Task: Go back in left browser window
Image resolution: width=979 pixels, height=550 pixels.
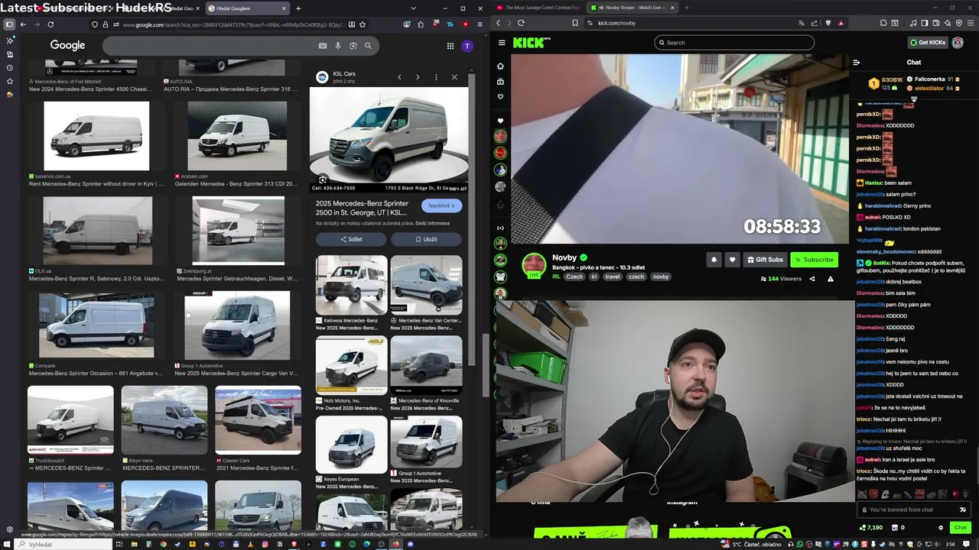Action: click(23, 24)
